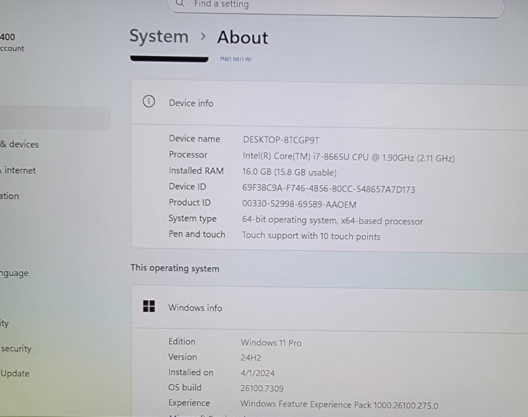
Task: Open the sidebar item ending in 'ation'
Action: tap(10, 196)
